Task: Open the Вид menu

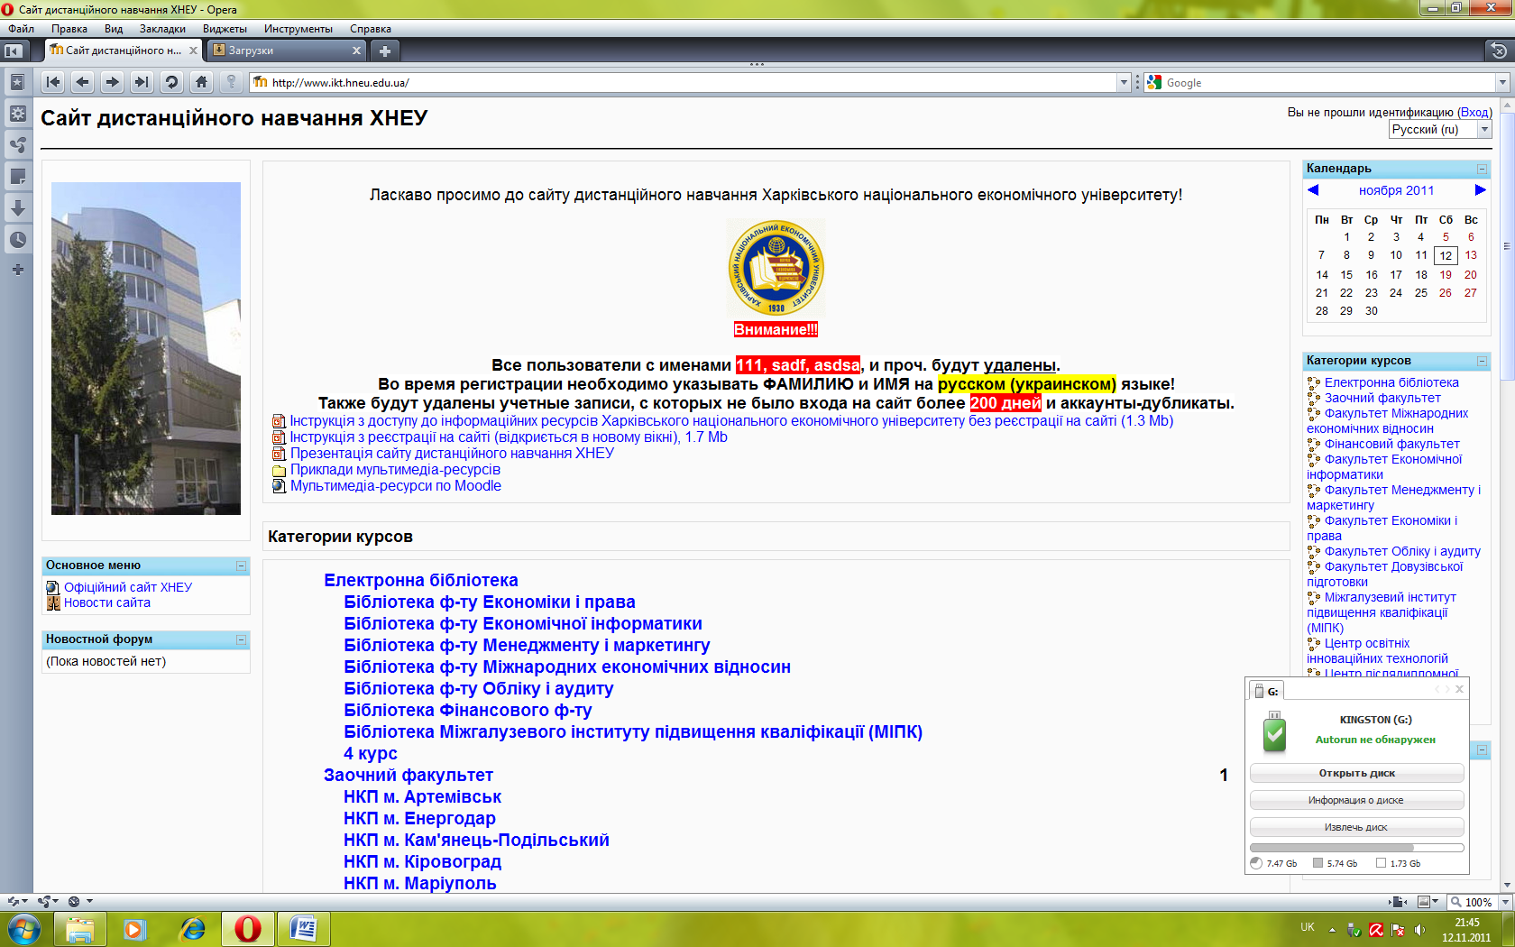Action: click(x=114, y=29)
